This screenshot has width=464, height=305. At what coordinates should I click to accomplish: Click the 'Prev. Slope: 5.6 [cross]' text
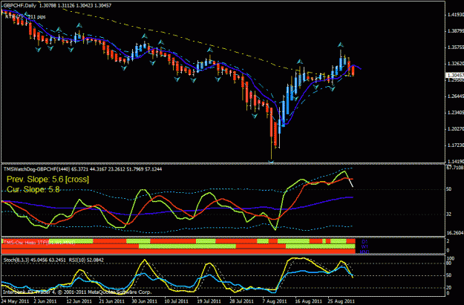48,180
